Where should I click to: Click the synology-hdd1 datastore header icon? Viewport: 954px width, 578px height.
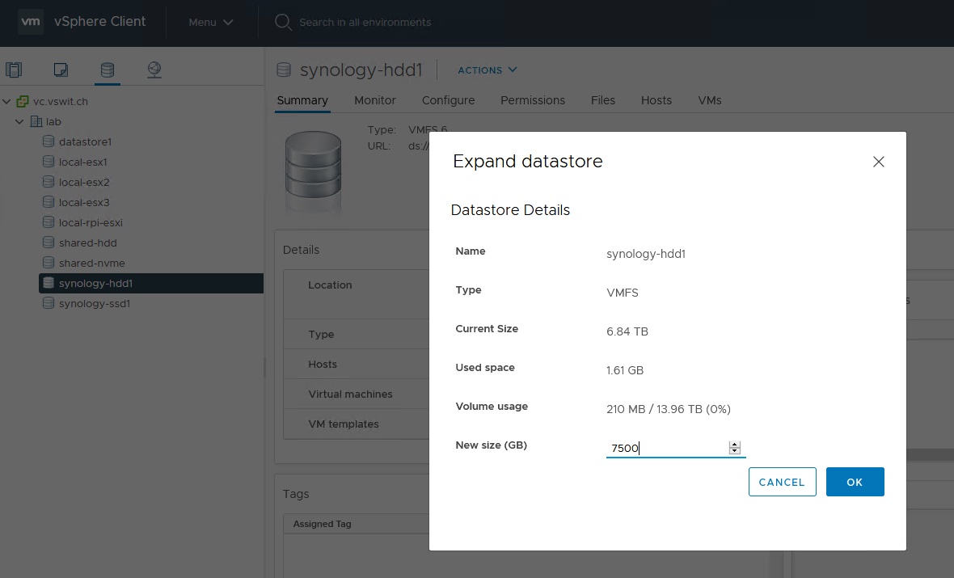pos(283,70)
